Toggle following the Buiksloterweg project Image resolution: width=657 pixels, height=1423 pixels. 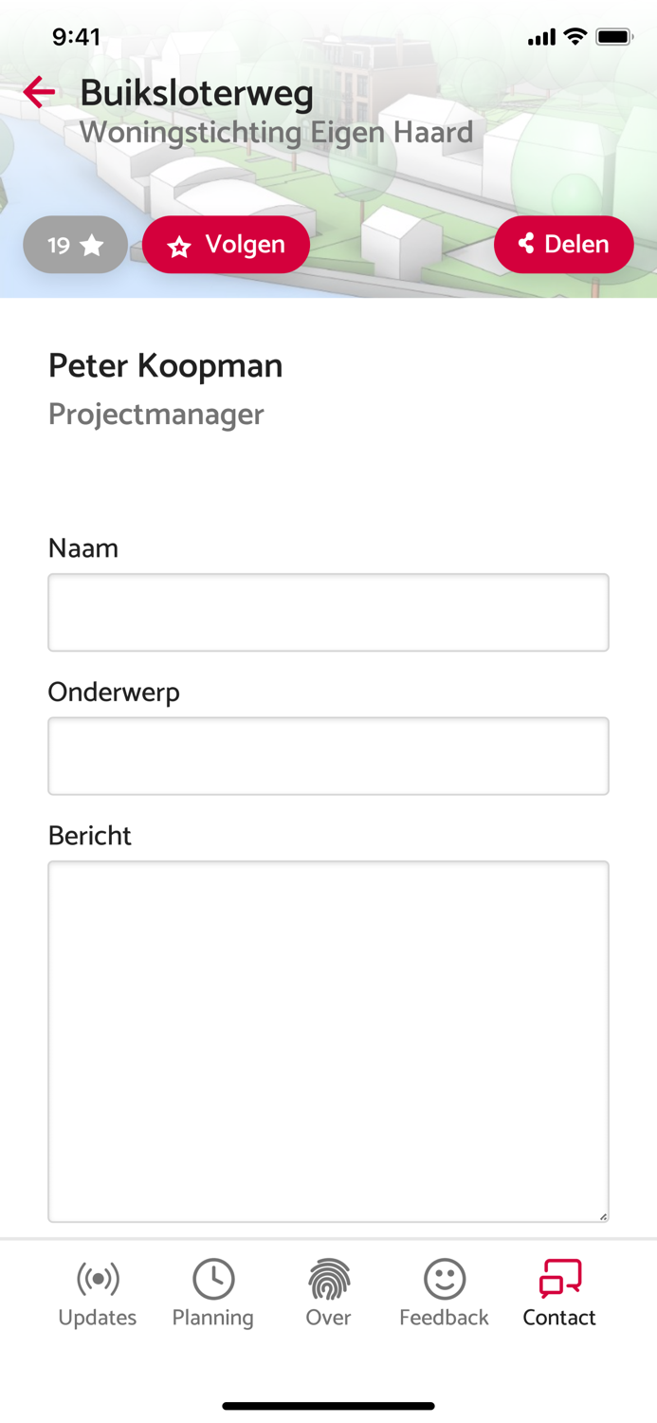coord(226,244)
